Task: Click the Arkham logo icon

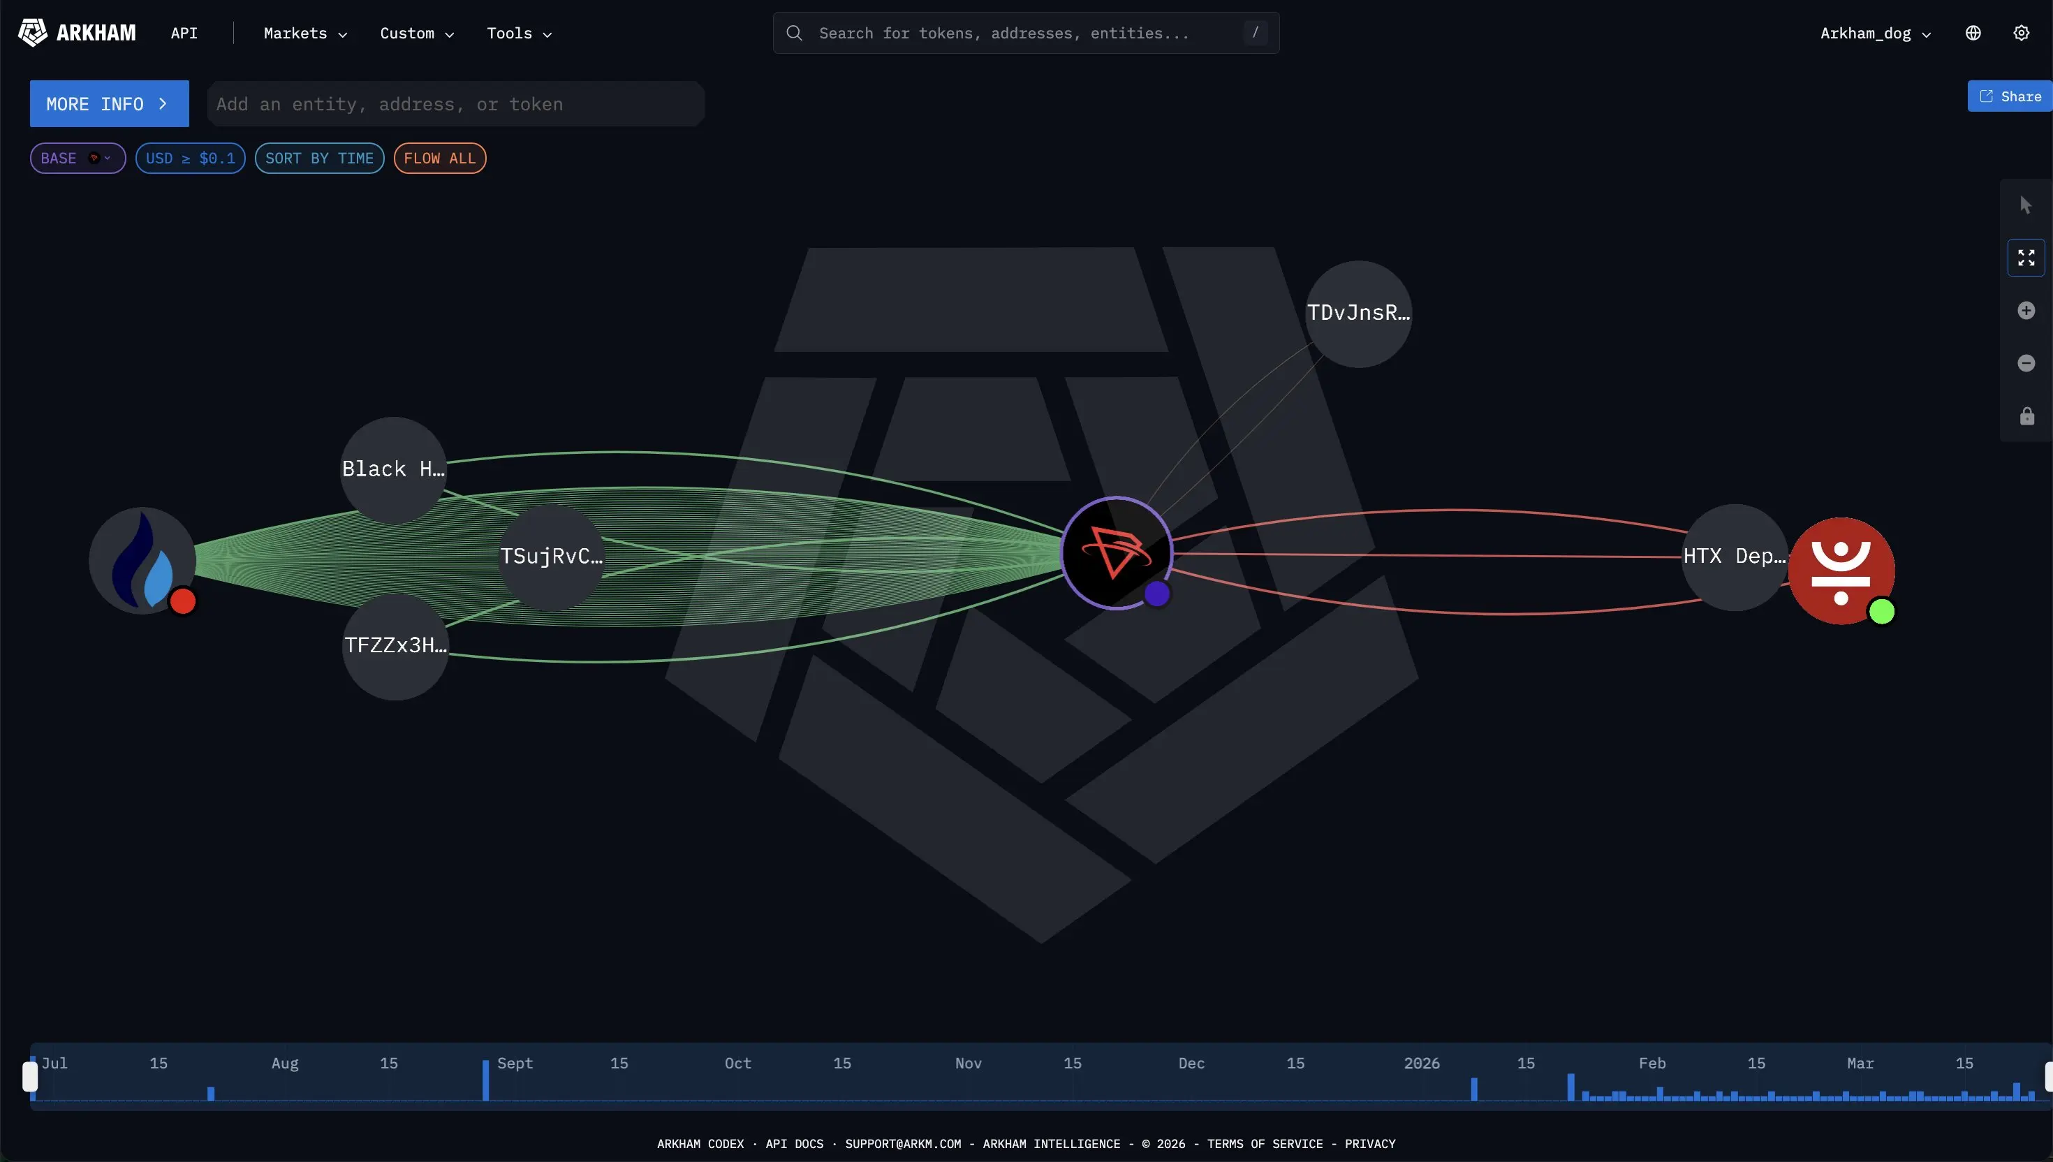Action: [x=33, y=33]
